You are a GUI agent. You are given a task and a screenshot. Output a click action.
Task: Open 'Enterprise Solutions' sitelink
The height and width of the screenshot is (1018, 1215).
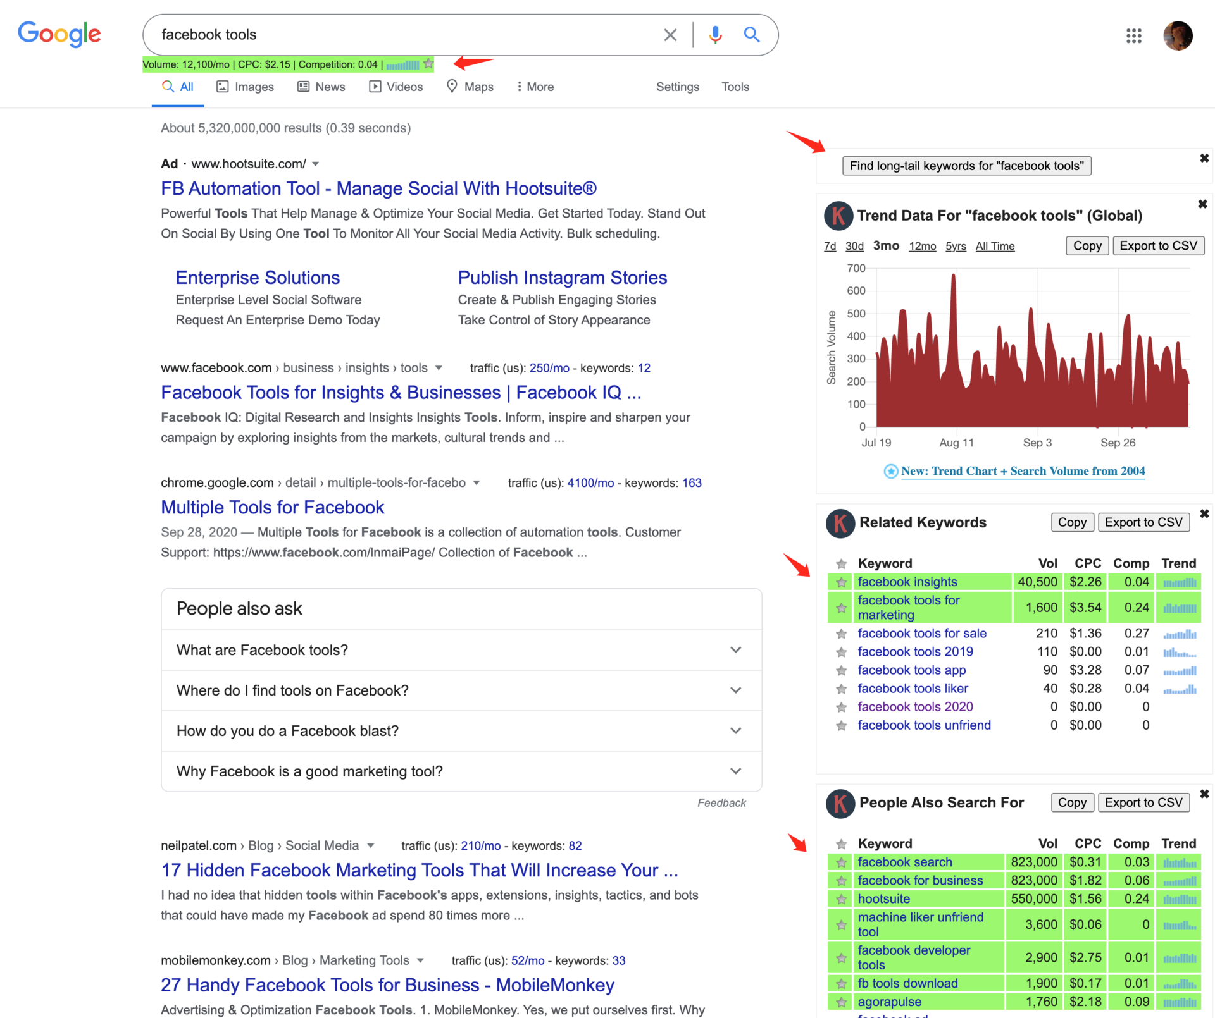pos(258,278)
